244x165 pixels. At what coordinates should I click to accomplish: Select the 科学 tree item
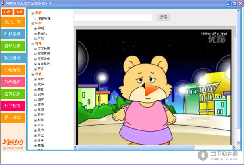pyautogui.click(x=41, y=120)
